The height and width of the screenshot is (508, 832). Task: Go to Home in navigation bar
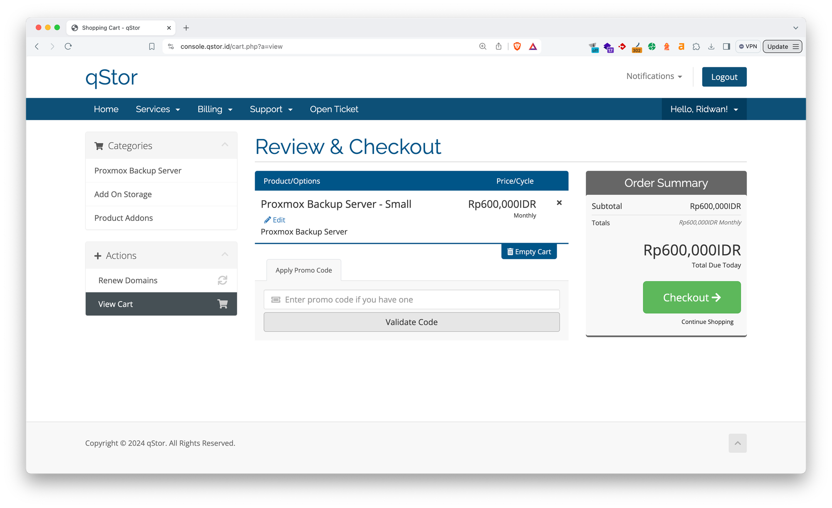(106, 109)
